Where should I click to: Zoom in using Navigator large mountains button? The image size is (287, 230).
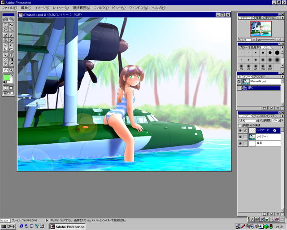click(278, 40)
